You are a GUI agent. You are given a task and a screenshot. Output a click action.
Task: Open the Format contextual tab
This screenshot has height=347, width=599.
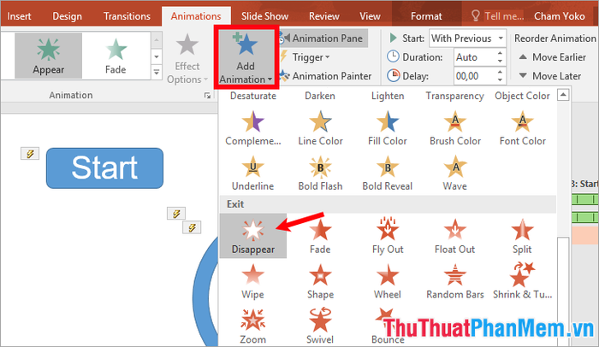coord(426,16)
